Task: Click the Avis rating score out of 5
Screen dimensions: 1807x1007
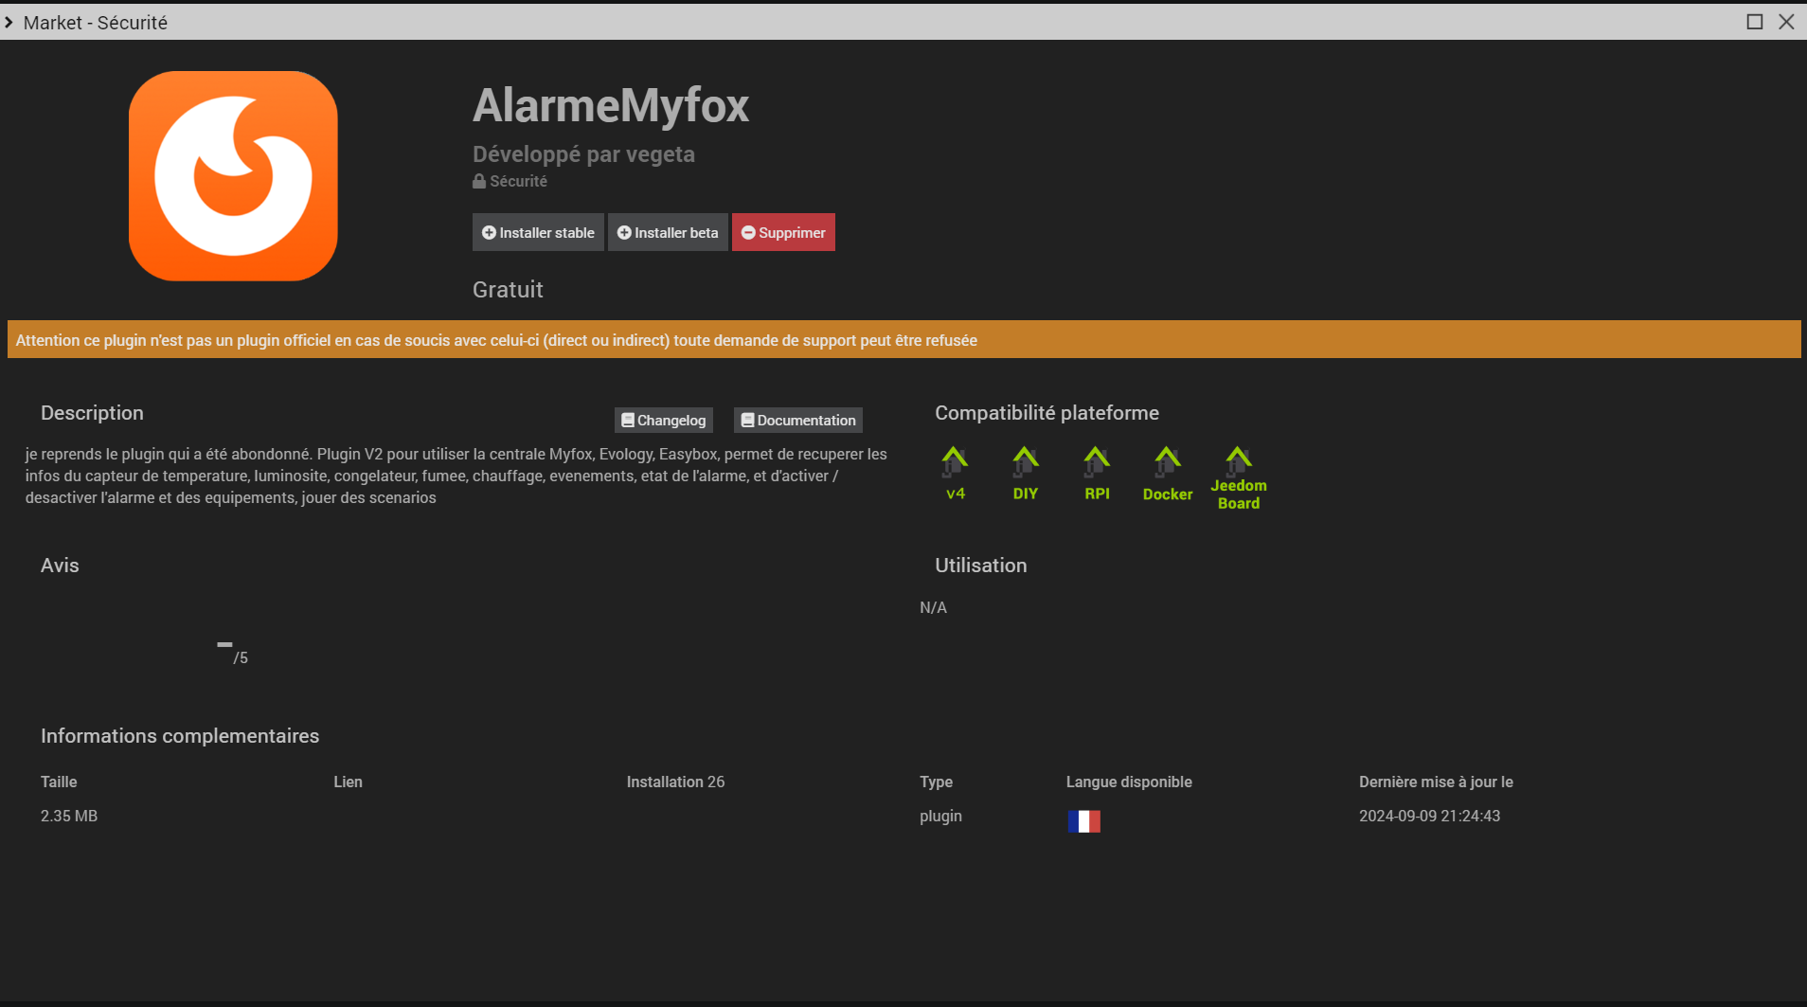Action: coord(233,652)
